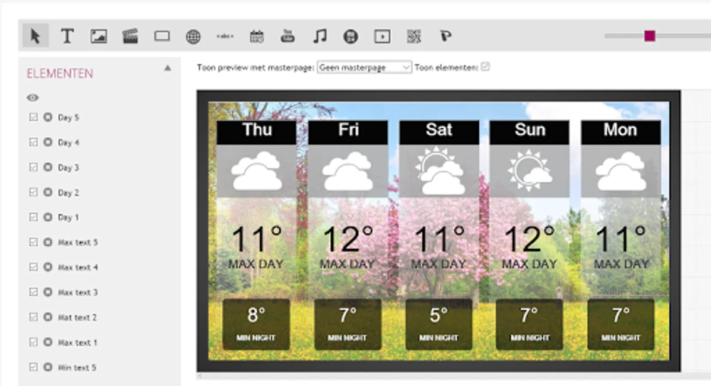Click the round icon beside Max text 3

(x=48, y=292)
